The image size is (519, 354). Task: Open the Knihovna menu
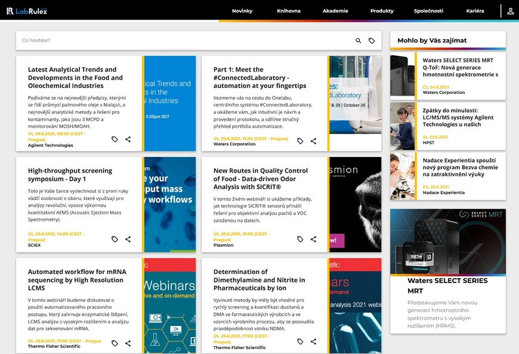point(289,11)
